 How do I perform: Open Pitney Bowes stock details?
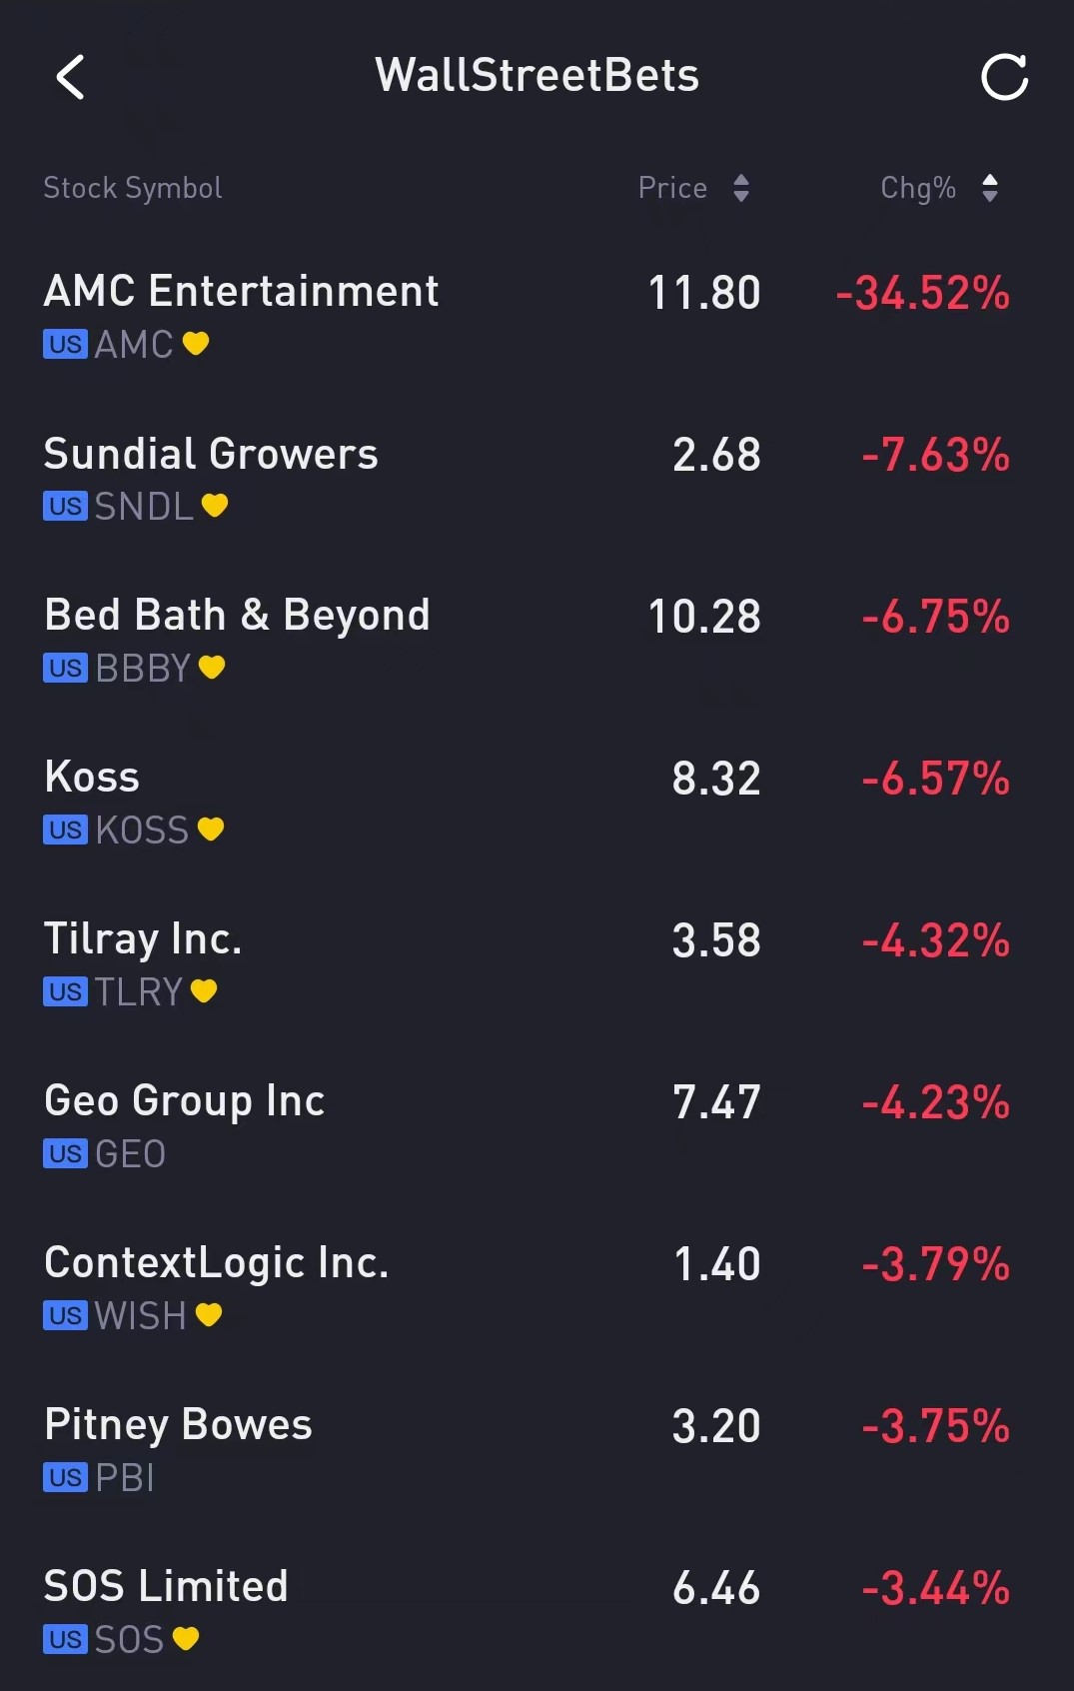[x=537, y=1449]
